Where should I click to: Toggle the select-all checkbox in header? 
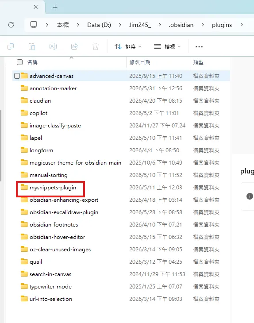pos(19,62)
